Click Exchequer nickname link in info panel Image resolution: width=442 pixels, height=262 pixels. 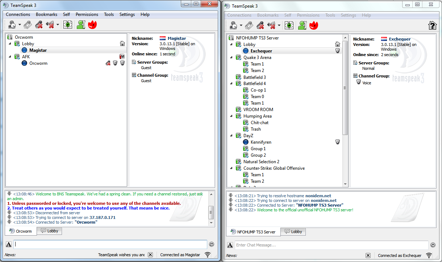point(400,39)
